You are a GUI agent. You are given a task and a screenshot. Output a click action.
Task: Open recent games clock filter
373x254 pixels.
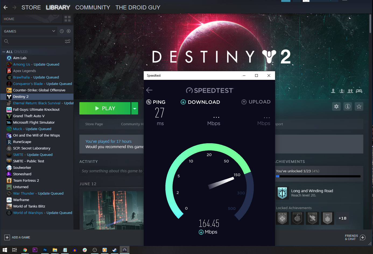click(62, 31)
